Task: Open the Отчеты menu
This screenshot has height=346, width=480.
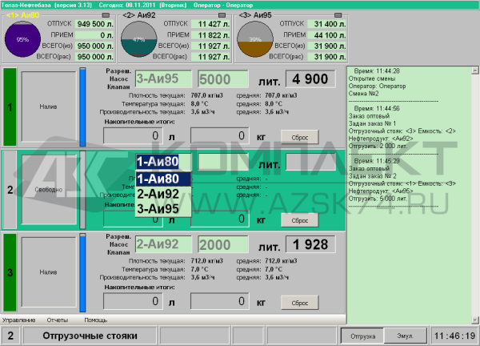Action: 58,320
